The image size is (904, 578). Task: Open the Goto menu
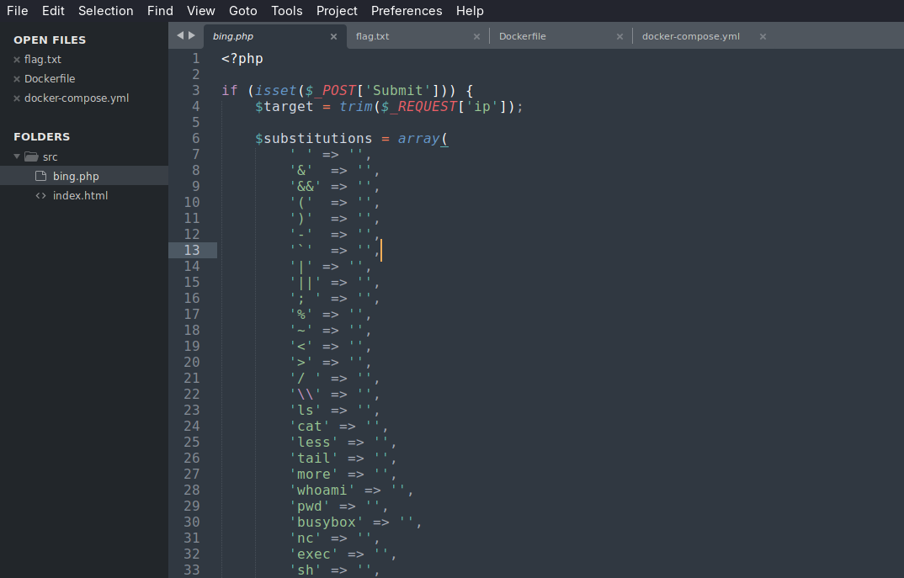click(x=242, y=10)
